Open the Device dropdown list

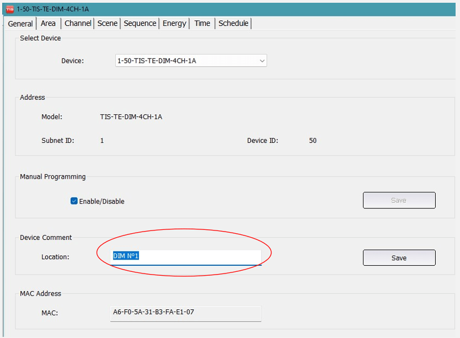191,61
